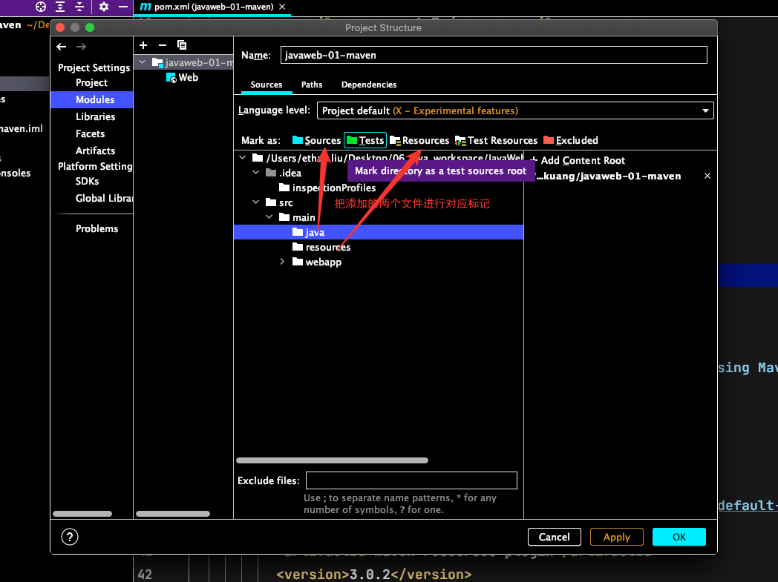Screen dimensions: 778x582
Task: Click the java folder icon
Action: pos(298,232)
